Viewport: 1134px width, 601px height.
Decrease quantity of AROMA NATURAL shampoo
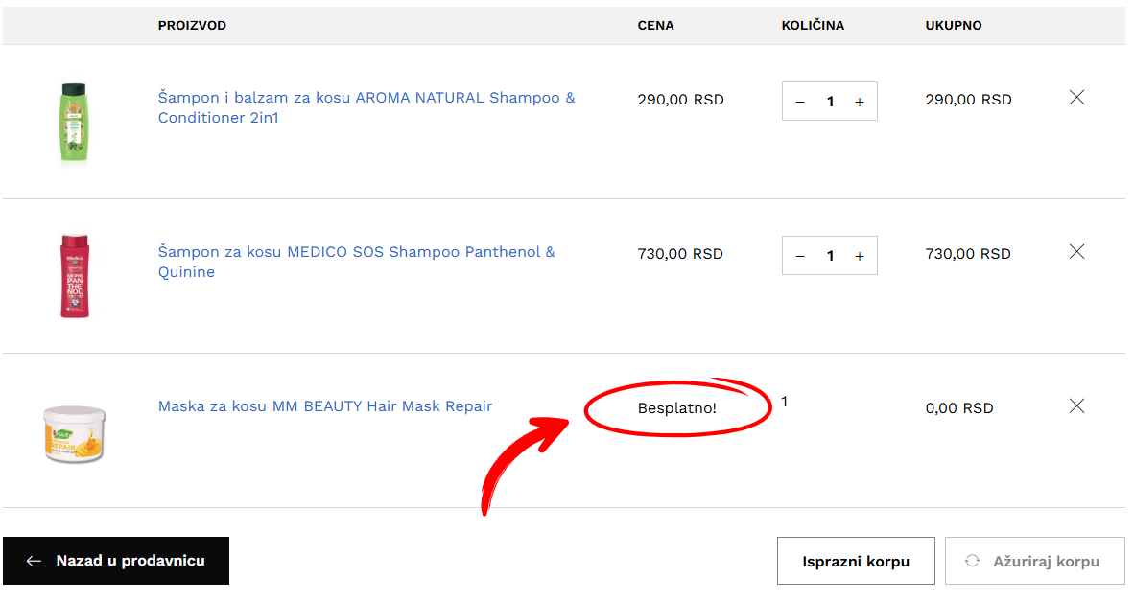tap(800, 102)
